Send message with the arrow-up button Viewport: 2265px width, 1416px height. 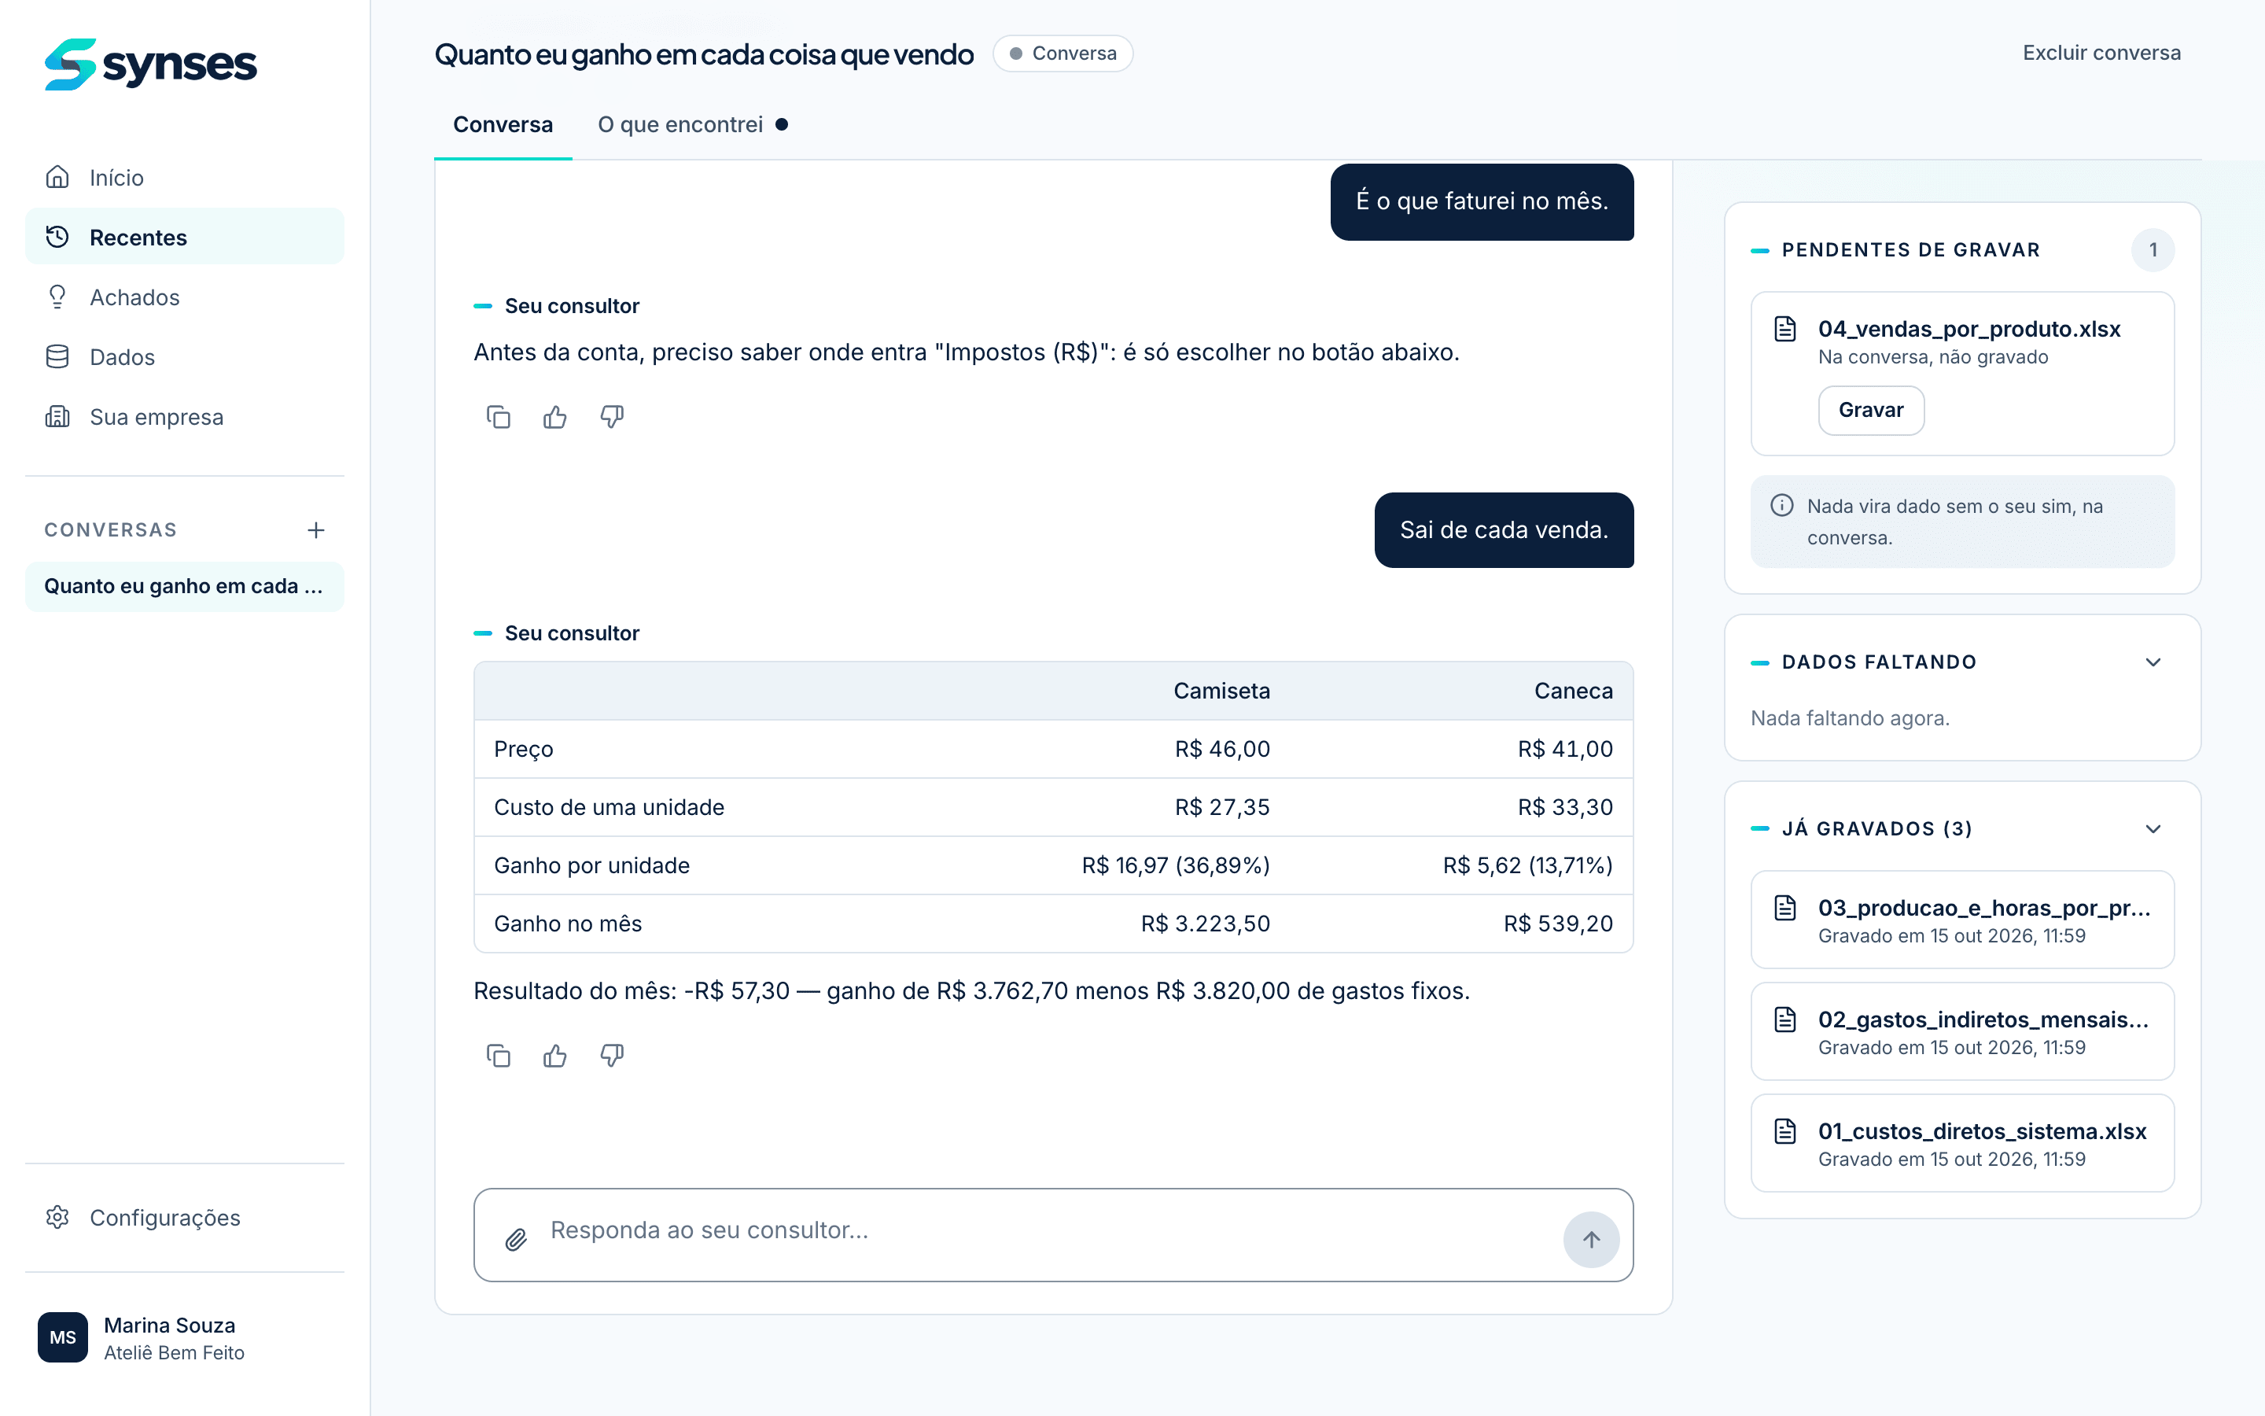point(1591,1239)
